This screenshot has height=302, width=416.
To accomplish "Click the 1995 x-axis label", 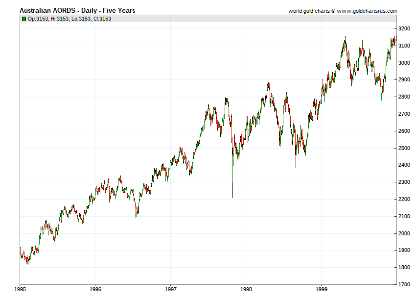I will point(20,290).
